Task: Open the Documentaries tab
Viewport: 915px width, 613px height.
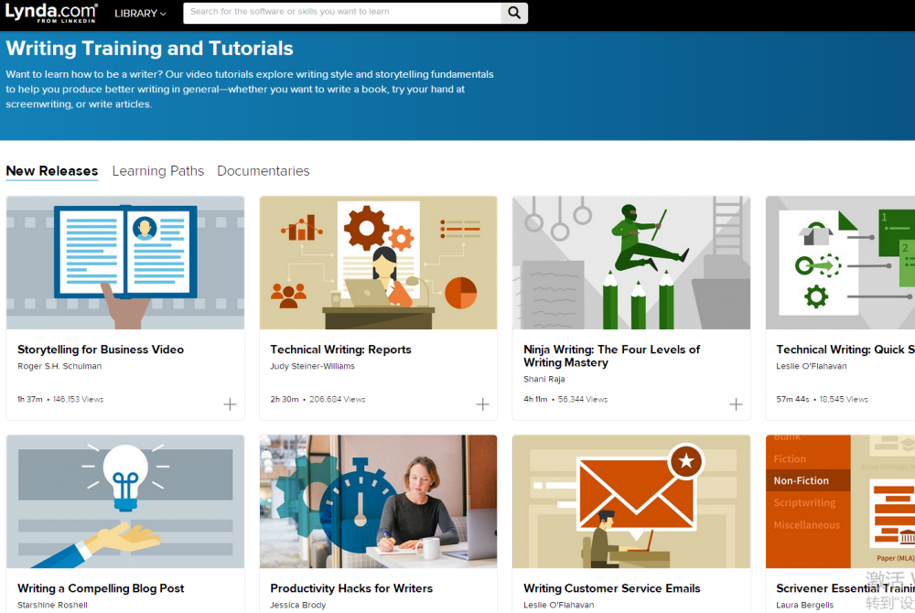Action: [263, 171]
